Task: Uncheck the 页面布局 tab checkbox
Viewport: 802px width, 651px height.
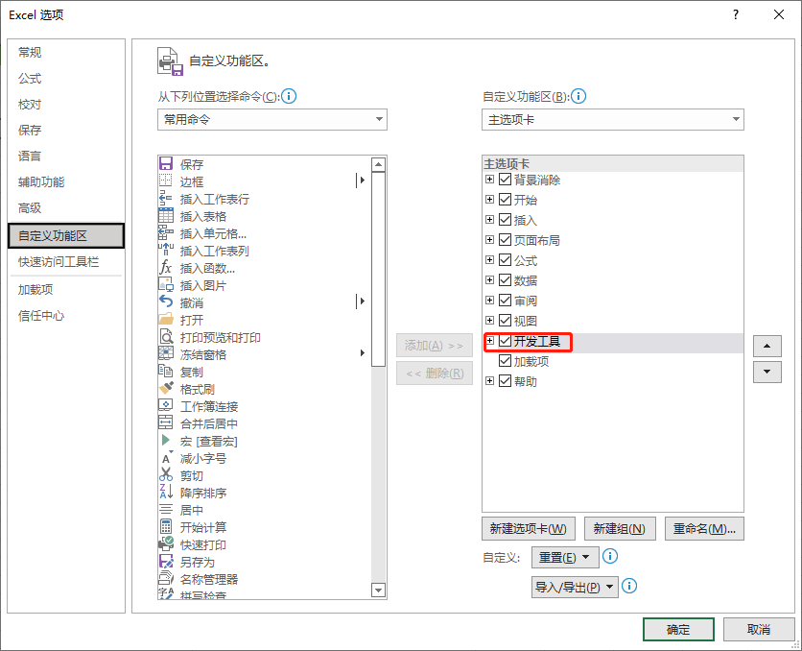Action: click(505, 239)
